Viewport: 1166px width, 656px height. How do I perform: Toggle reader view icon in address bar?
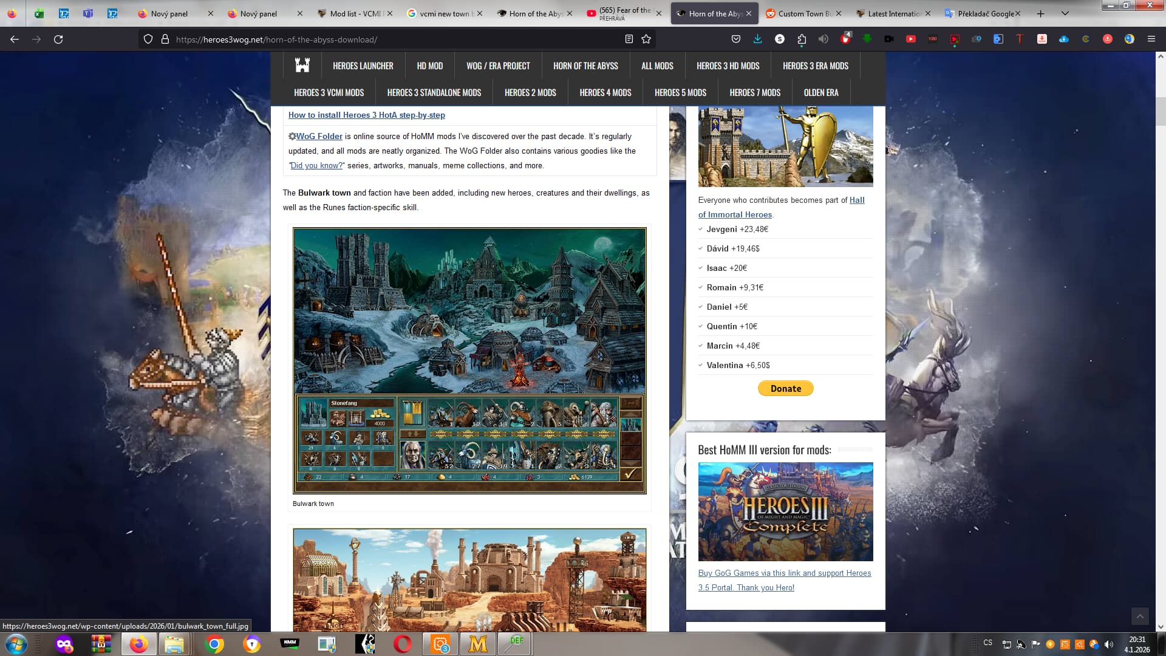coord(629,39)
